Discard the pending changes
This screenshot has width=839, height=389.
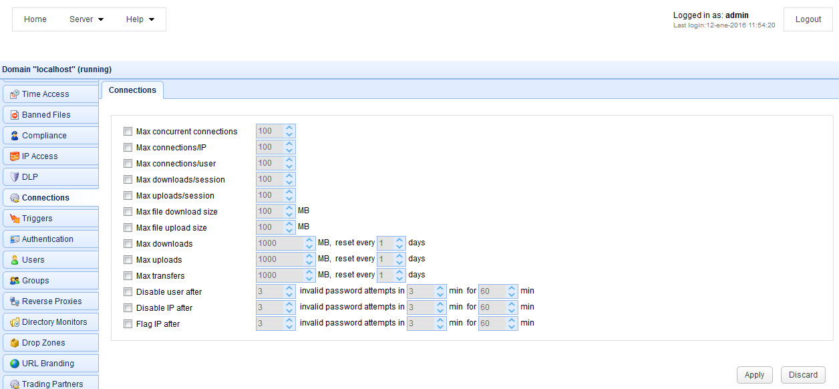[802, 375]
